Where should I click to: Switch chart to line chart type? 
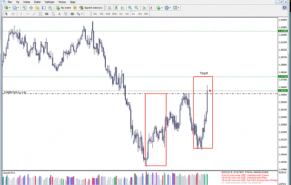pyautogui.click(x=122, y=8)
